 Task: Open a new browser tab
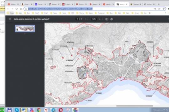point(159,4)
